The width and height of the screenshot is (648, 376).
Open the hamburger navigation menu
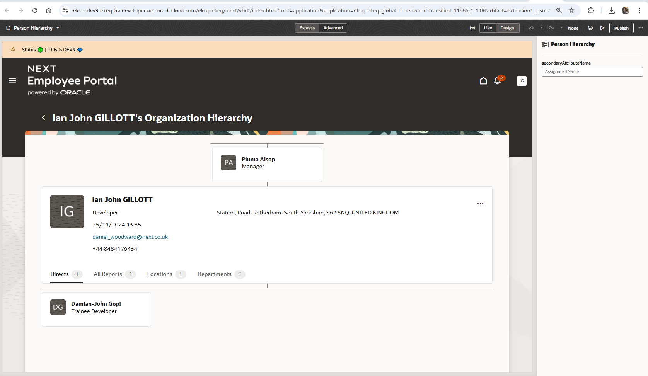point(12,81)
